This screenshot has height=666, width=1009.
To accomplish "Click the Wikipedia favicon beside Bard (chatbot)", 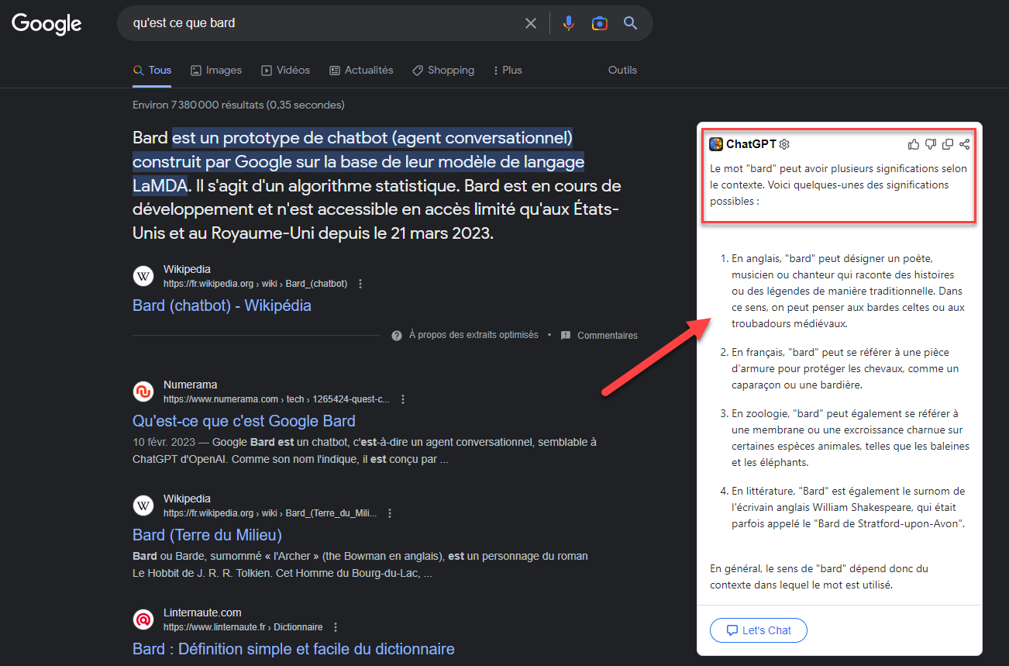I will point(143,276).
